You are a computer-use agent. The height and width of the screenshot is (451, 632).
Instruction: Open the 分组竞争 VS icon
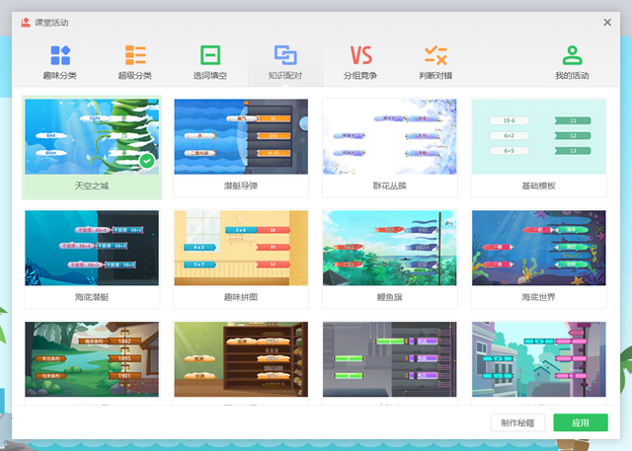(360, 55)
